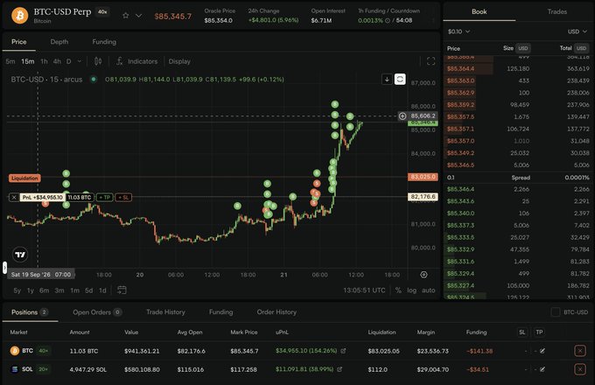Toggle the Total USD unit badge
Screen dimensions: 595x385
(x=581, y=48)
